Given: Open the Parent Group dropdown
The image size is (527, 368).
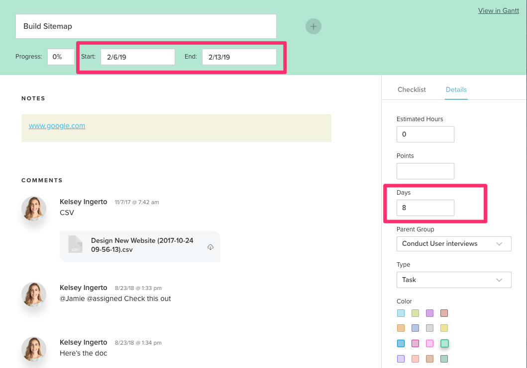Looking at the screenshot, I should tap(453, 244).
